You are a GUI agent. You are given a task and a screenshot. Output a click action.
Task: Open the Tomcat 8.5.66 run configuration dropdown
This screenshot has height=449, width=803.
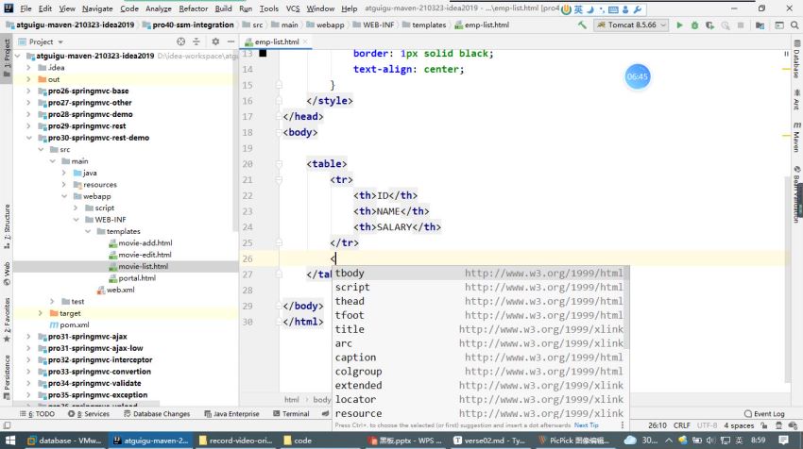pos(631,25)
